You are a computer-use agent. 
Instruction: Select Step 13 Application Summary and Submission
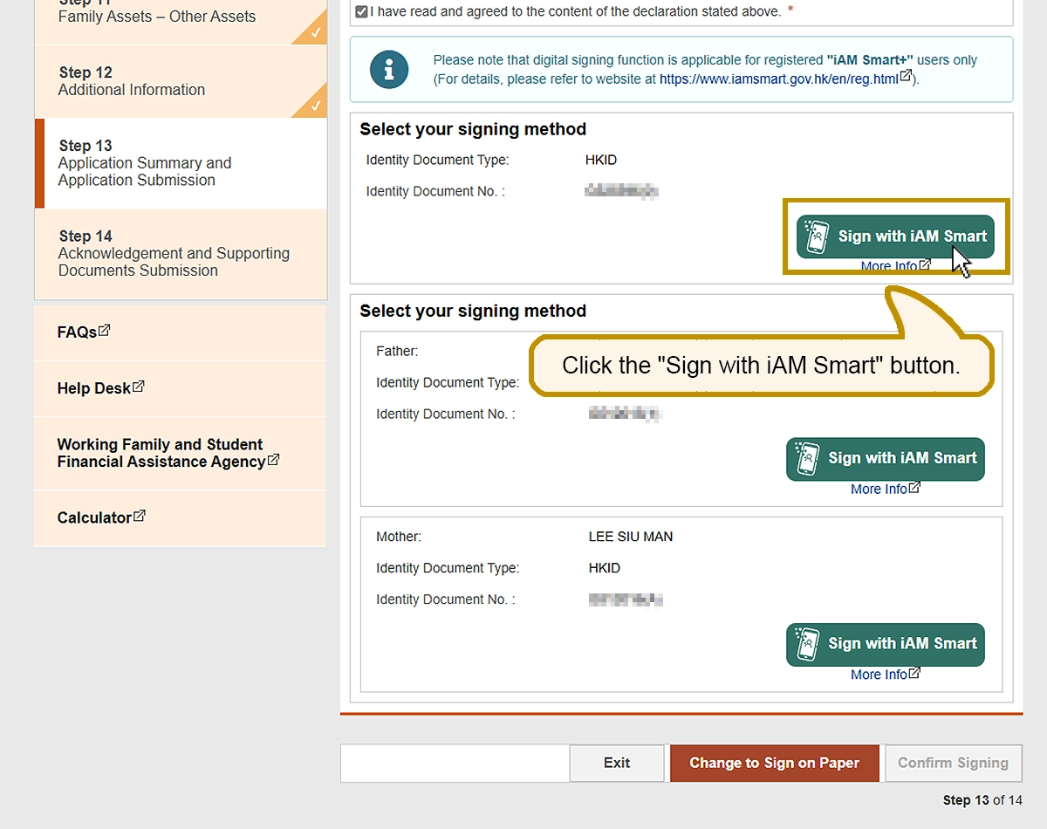click(x=181, y=163)
